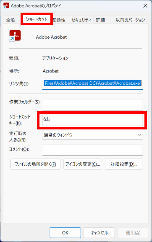Confirm with the OK button
152x242 pixels.
(x=65, y=233)
